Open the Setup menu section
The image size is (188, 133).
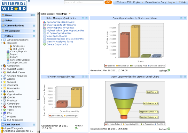click(18, 20)
